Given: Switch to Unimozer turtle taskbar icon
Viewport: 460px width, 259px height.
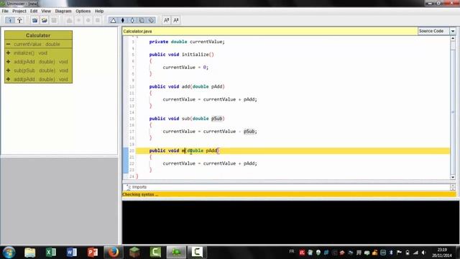Looking at the screenshot, I should point(176,253).
